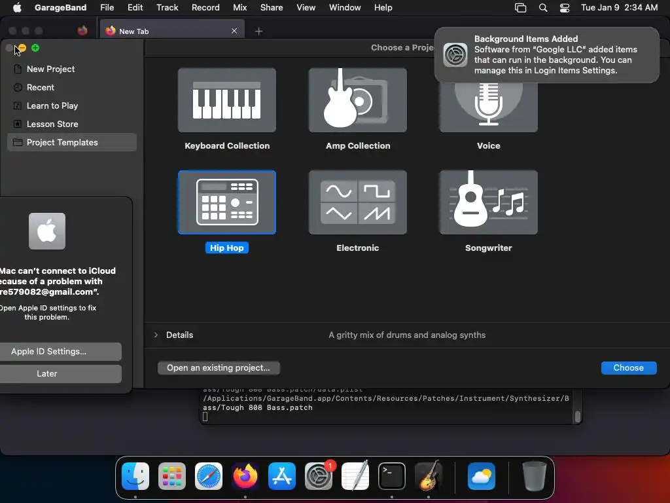The width and height of the screenshot is (670, 503).
Task: Click the green zoom window button
Action: 35,48
